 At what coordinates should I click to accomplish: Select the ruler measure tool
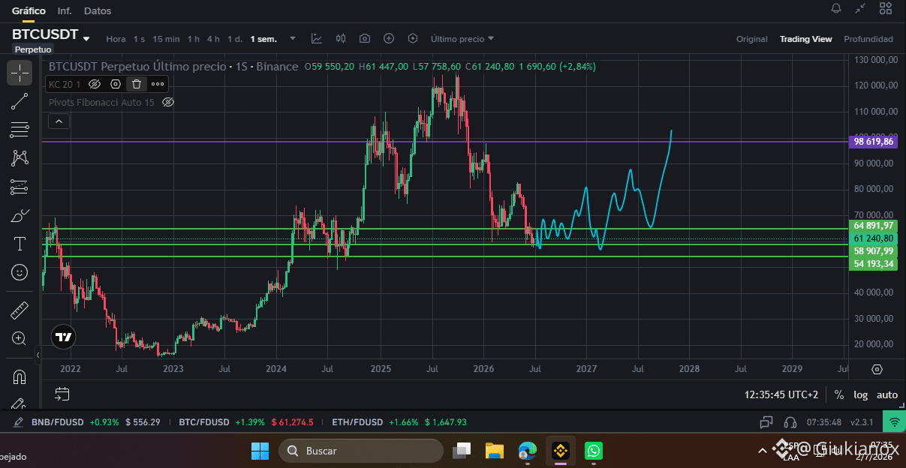(x=20, y=310)
